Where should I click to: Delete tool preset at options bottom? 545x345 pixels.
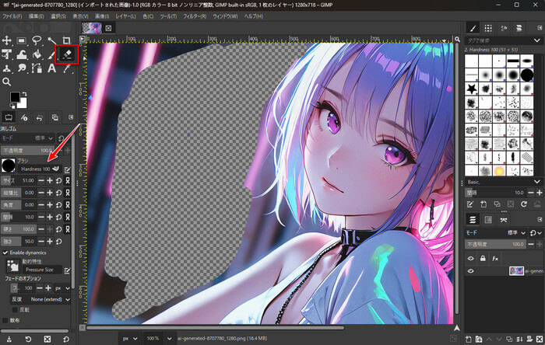point(47,339)
